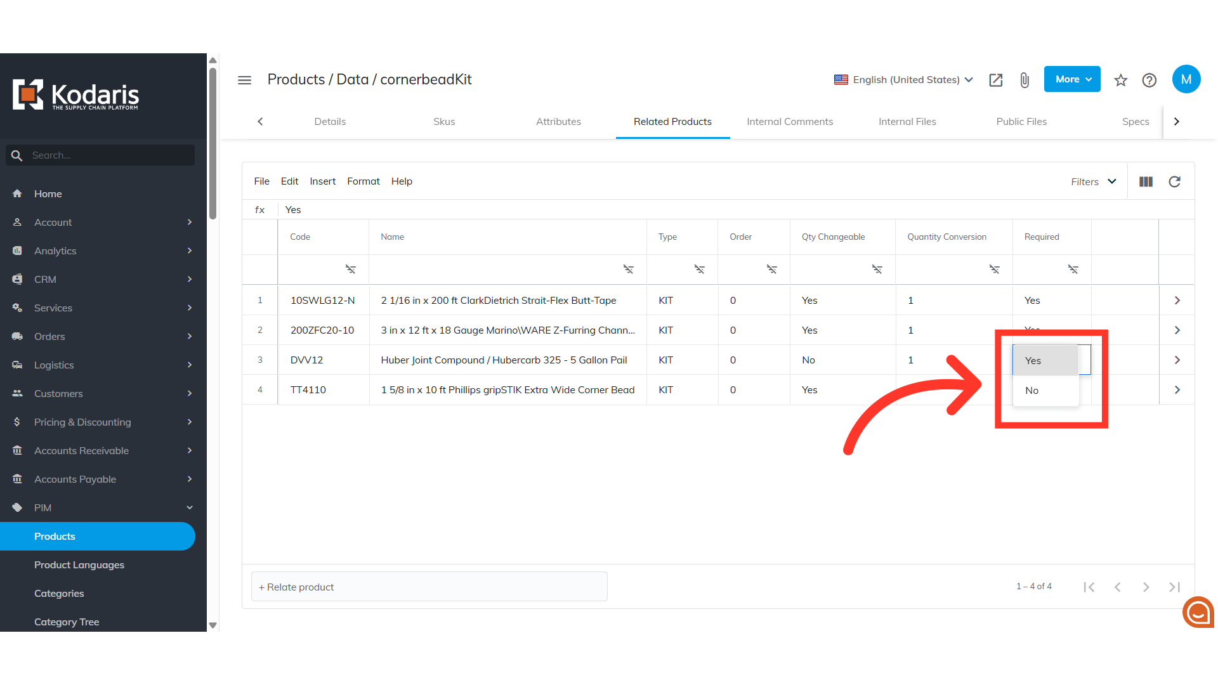Select No in the Required dropdown

coord(1032,391)
